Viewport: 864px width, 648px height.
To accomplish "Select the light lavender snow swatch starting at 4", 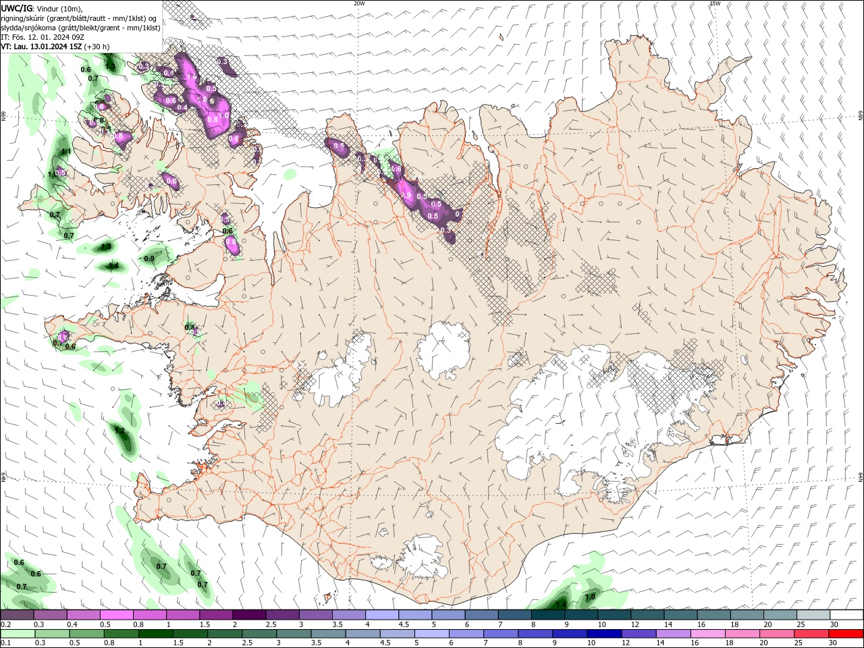I will tap(382, 614).
